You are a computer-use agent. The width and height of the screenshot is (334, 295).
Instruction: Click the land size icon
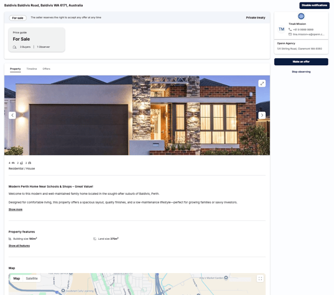coord(95,239)
